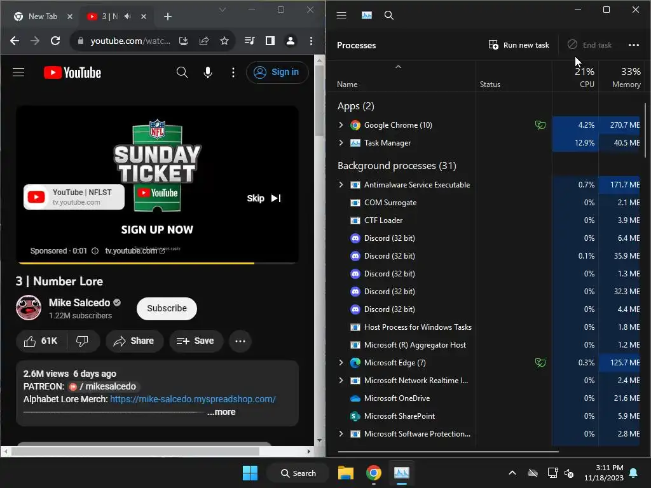651x488 pixels.
Task: Click efficiency mode leaf on Chrome row
Action: (x=540, y=125)
